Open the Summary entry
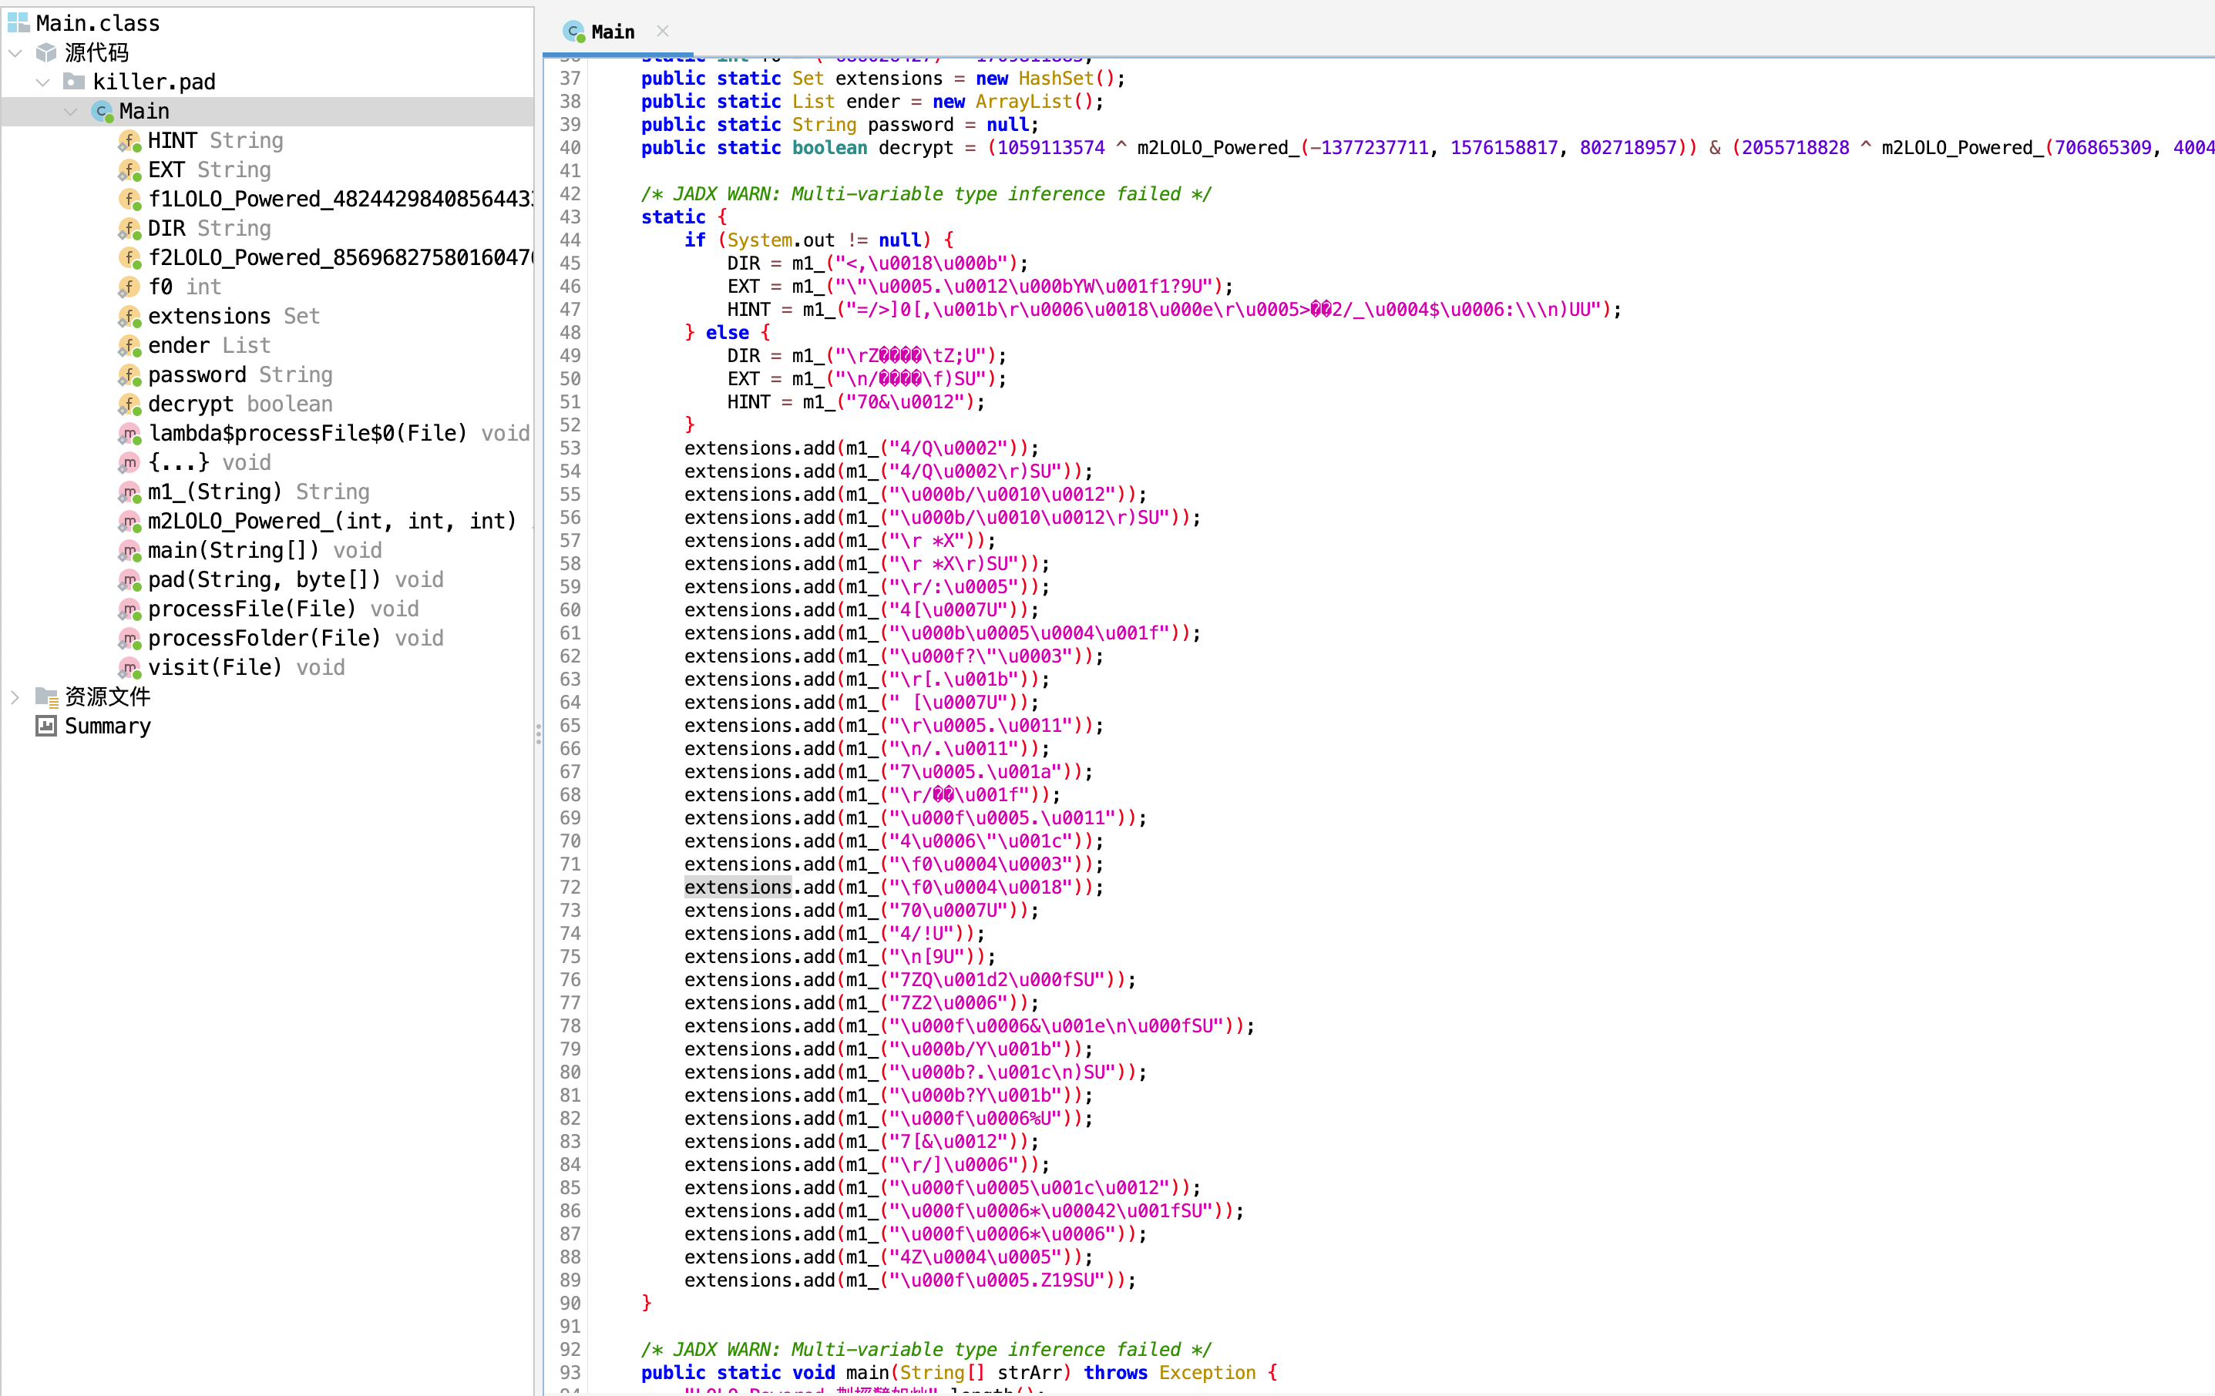Viewport: 2215px width, 1396px height. pyautogui.click(x=108, y=727)
